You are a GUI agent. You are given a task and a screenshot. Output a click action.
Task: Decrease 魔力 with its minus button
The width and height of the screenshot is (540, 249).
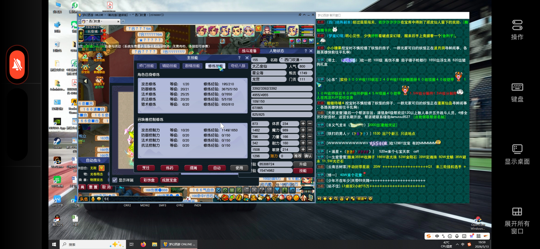pos(310,130)
